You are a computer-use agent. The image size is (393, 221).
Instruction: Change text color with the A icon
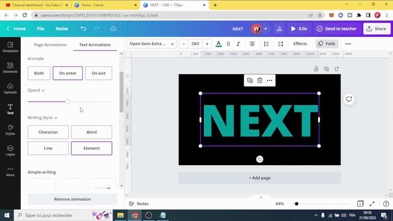point(219,44)
